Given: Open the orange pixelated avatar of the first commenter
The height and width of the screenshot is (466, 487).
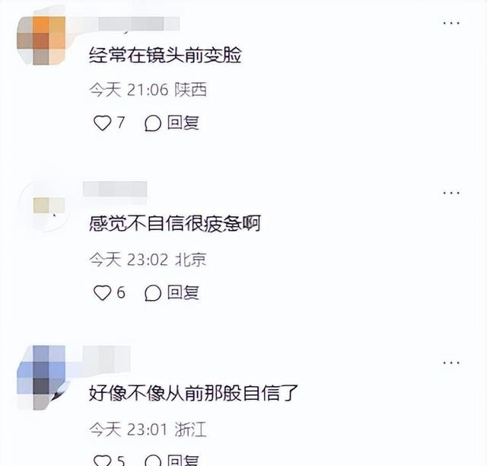Looking at the screenshot, I should (x=41, y=40).
